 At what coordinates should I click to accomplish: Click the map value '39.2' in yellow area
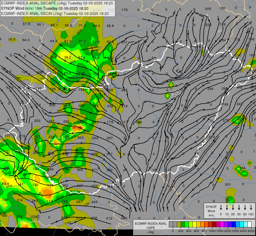point(67,57)
